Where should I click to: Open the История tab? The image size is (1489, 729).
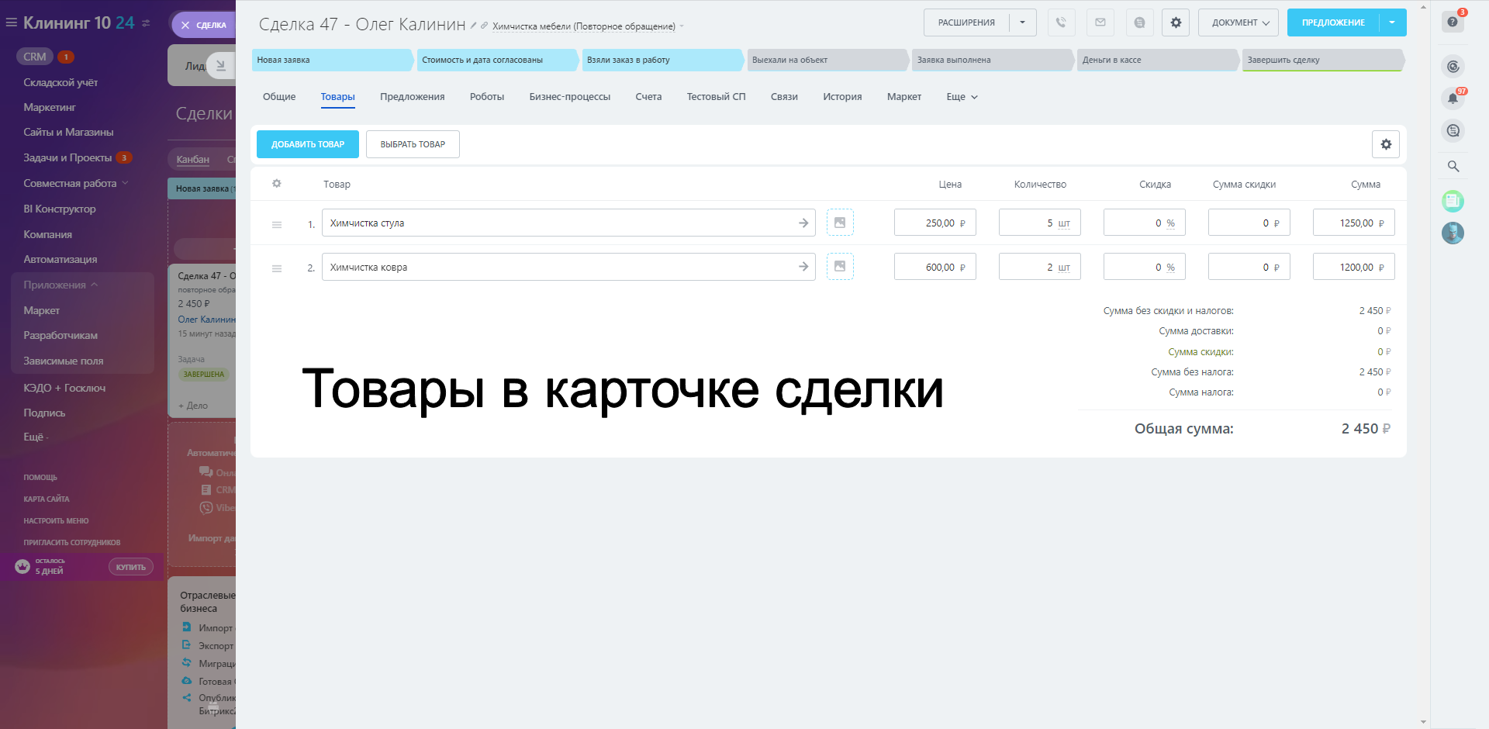(842, 97)
